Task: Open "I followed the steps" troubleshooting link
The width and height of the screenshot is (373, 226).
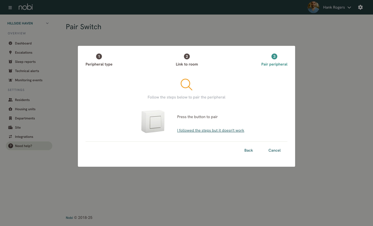Action: 210,130
